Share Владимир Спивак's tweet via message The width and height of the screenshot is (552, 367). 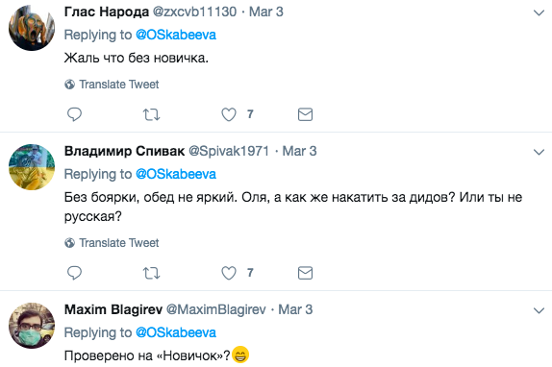point(305,273)
